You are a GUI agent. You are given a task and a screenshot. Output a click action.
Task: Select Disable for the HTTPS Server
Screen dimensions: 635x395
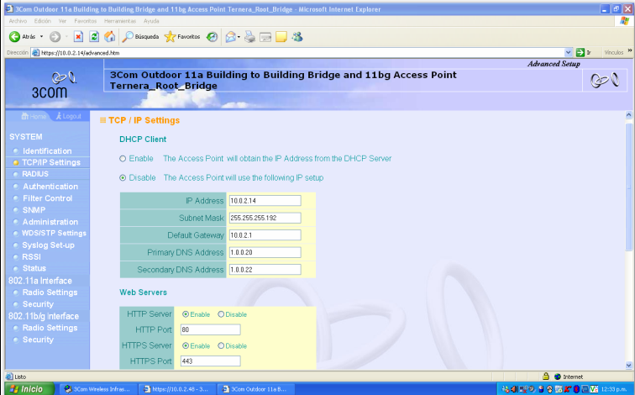221,345
